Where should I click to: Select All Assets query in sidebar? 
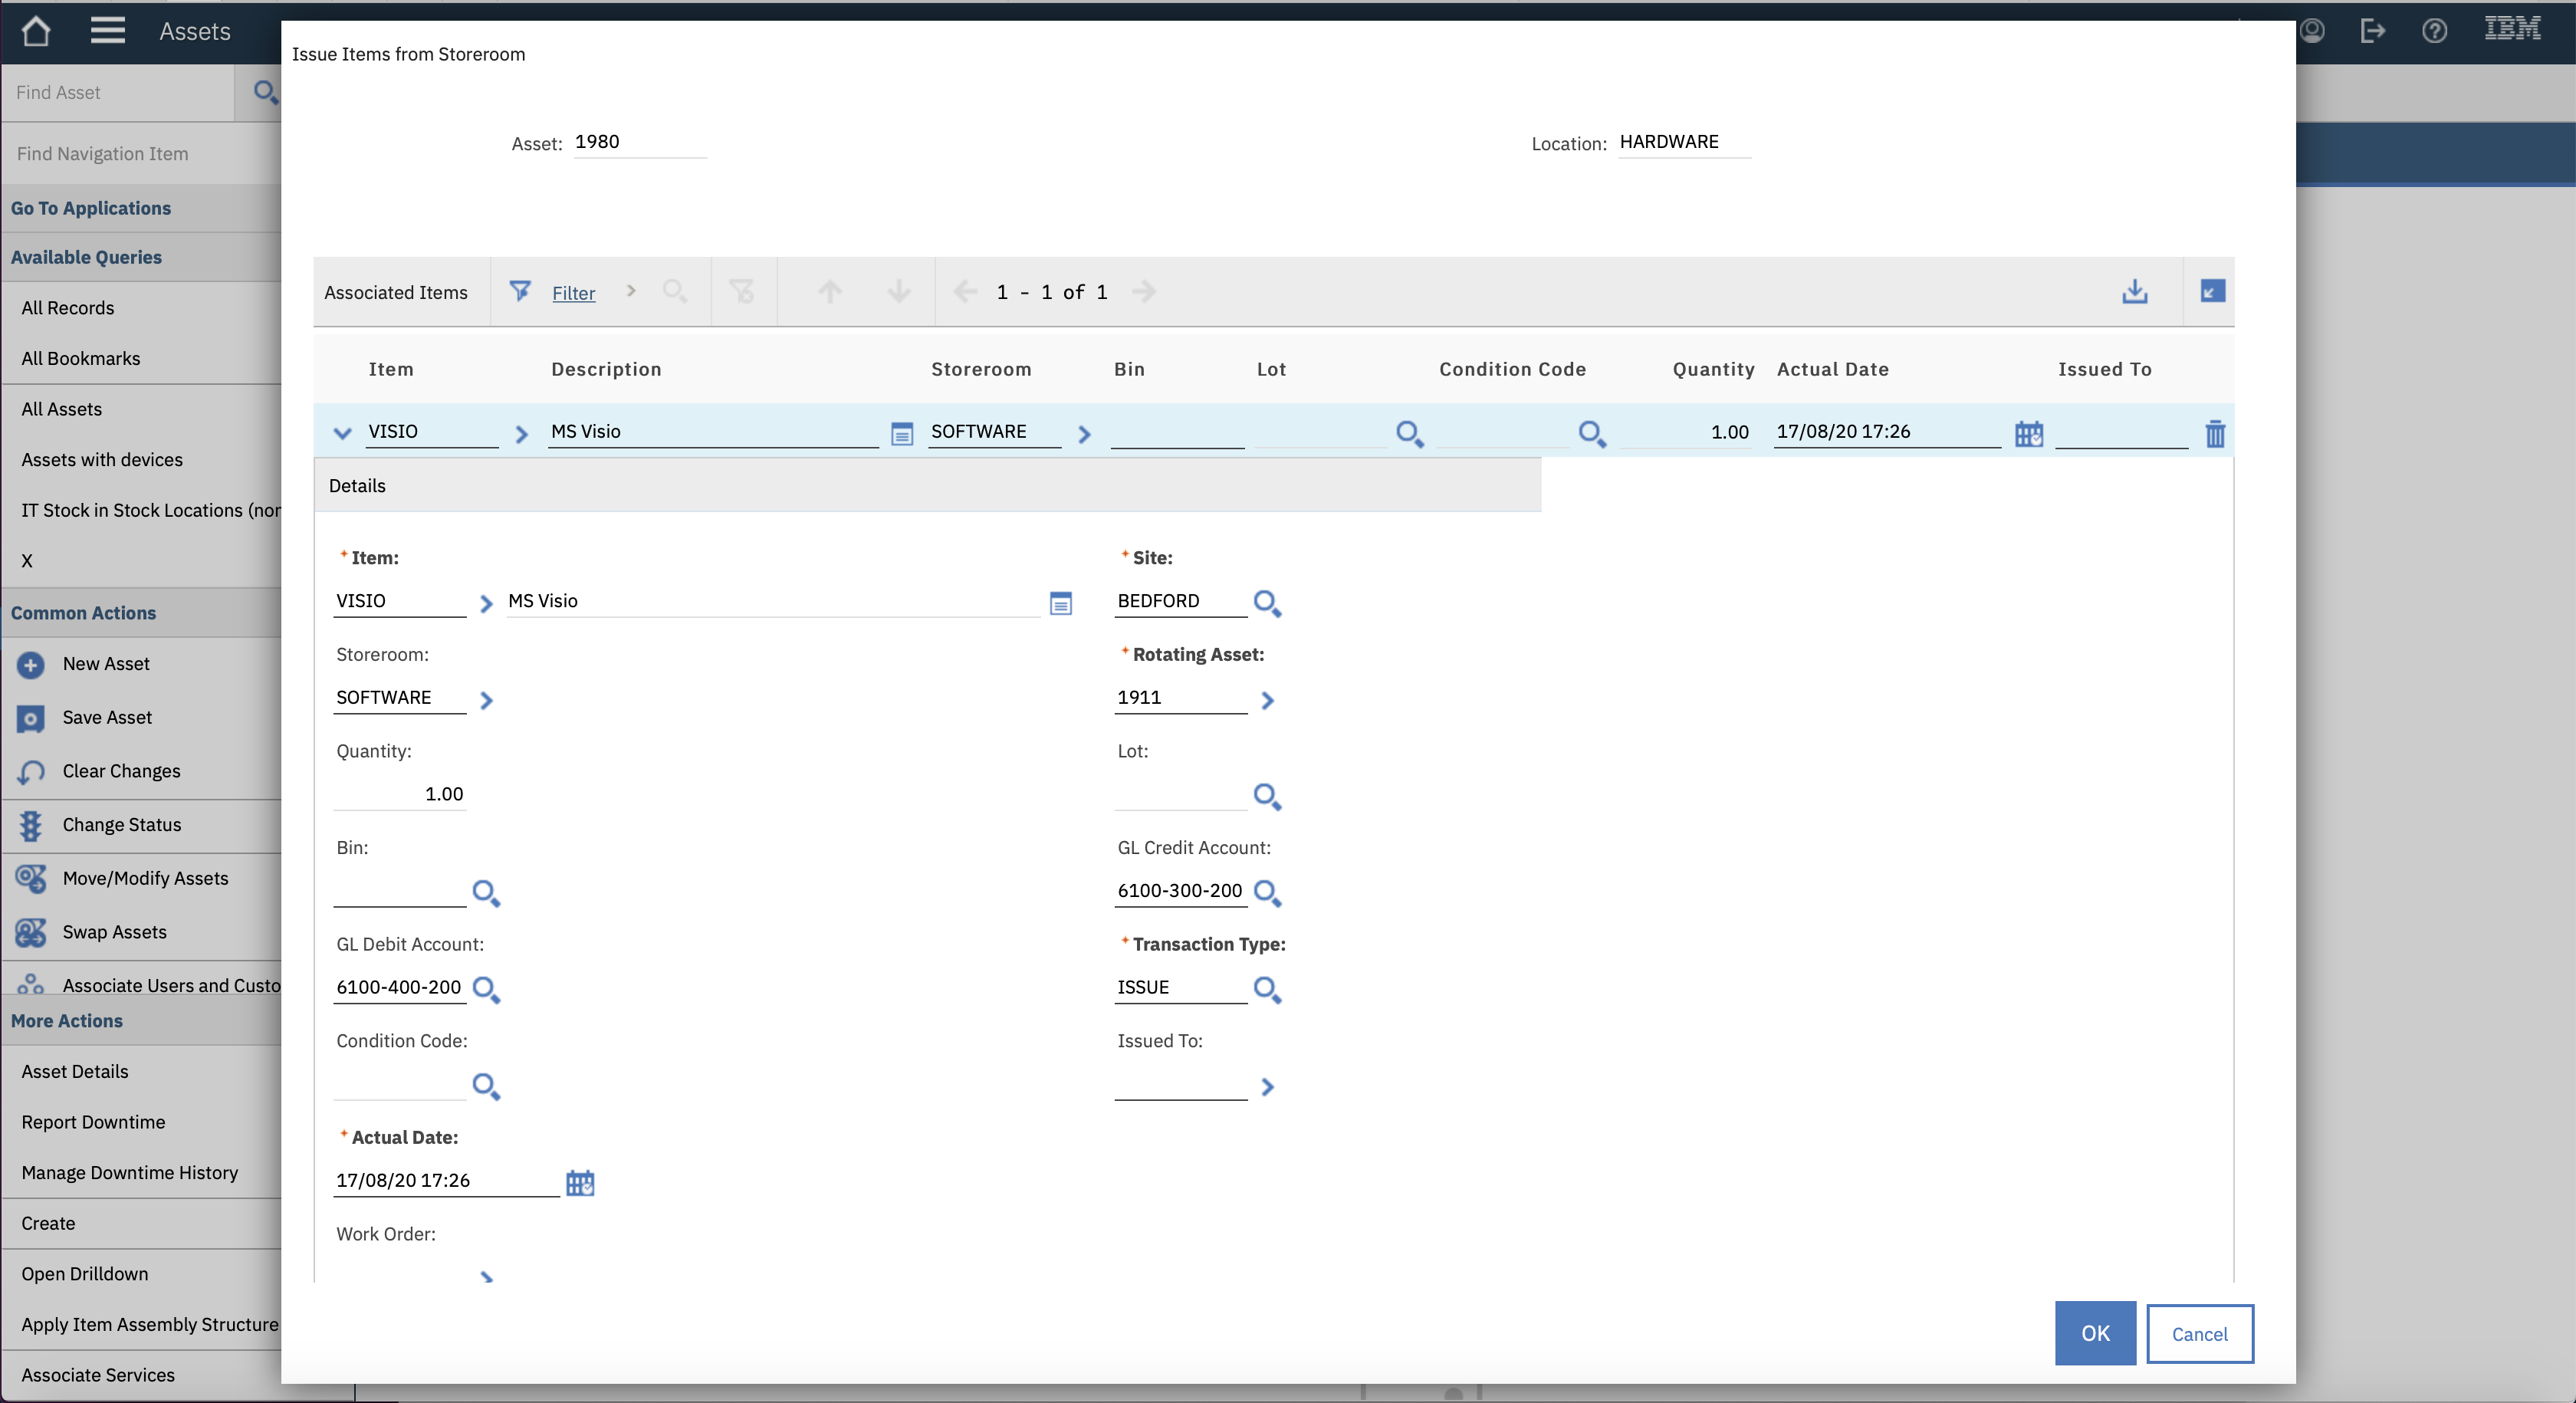pyautogui.click(x=62, y=409)
